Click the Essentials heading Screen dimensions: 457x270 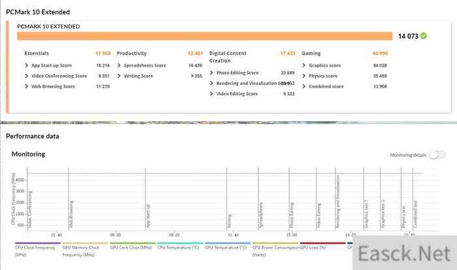click(x=37, y=54)
